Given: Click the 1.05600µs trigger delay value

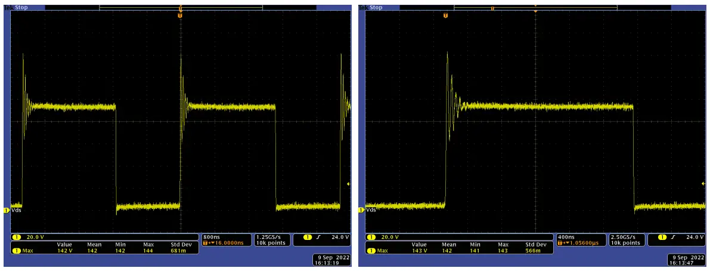Looking at the screenshot, I should point(581,244).
